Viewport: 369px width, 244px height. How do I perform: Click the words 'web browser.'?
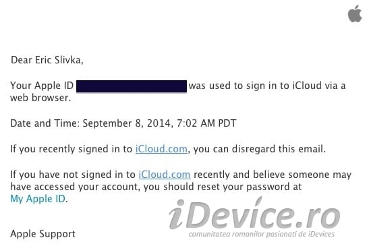click(40, 98)
